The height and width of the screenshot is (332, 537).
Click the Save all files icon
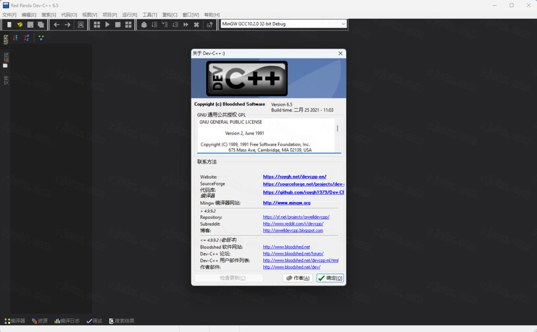[x=41, y=25]
